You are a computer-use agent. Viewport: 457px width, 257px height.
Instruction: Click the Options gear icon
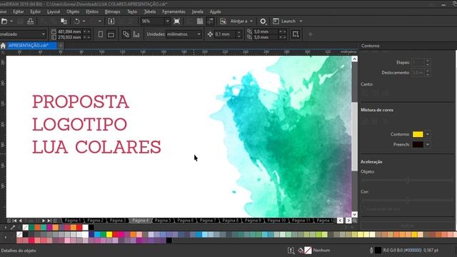point(263,21)
